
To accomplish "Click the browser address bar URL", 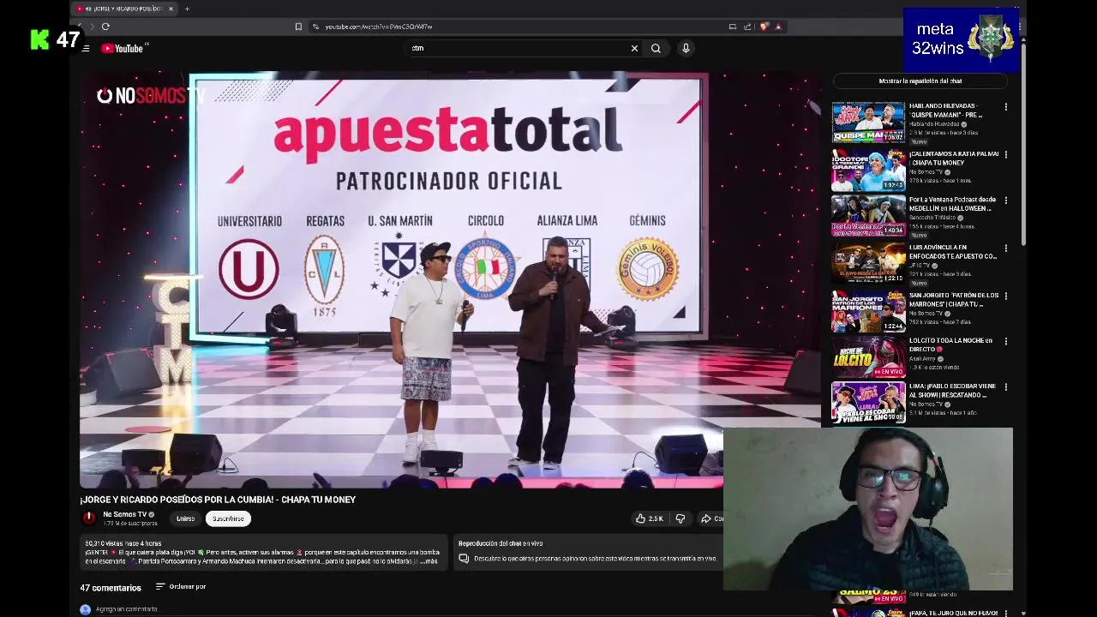I will click(x=379, y=27).
